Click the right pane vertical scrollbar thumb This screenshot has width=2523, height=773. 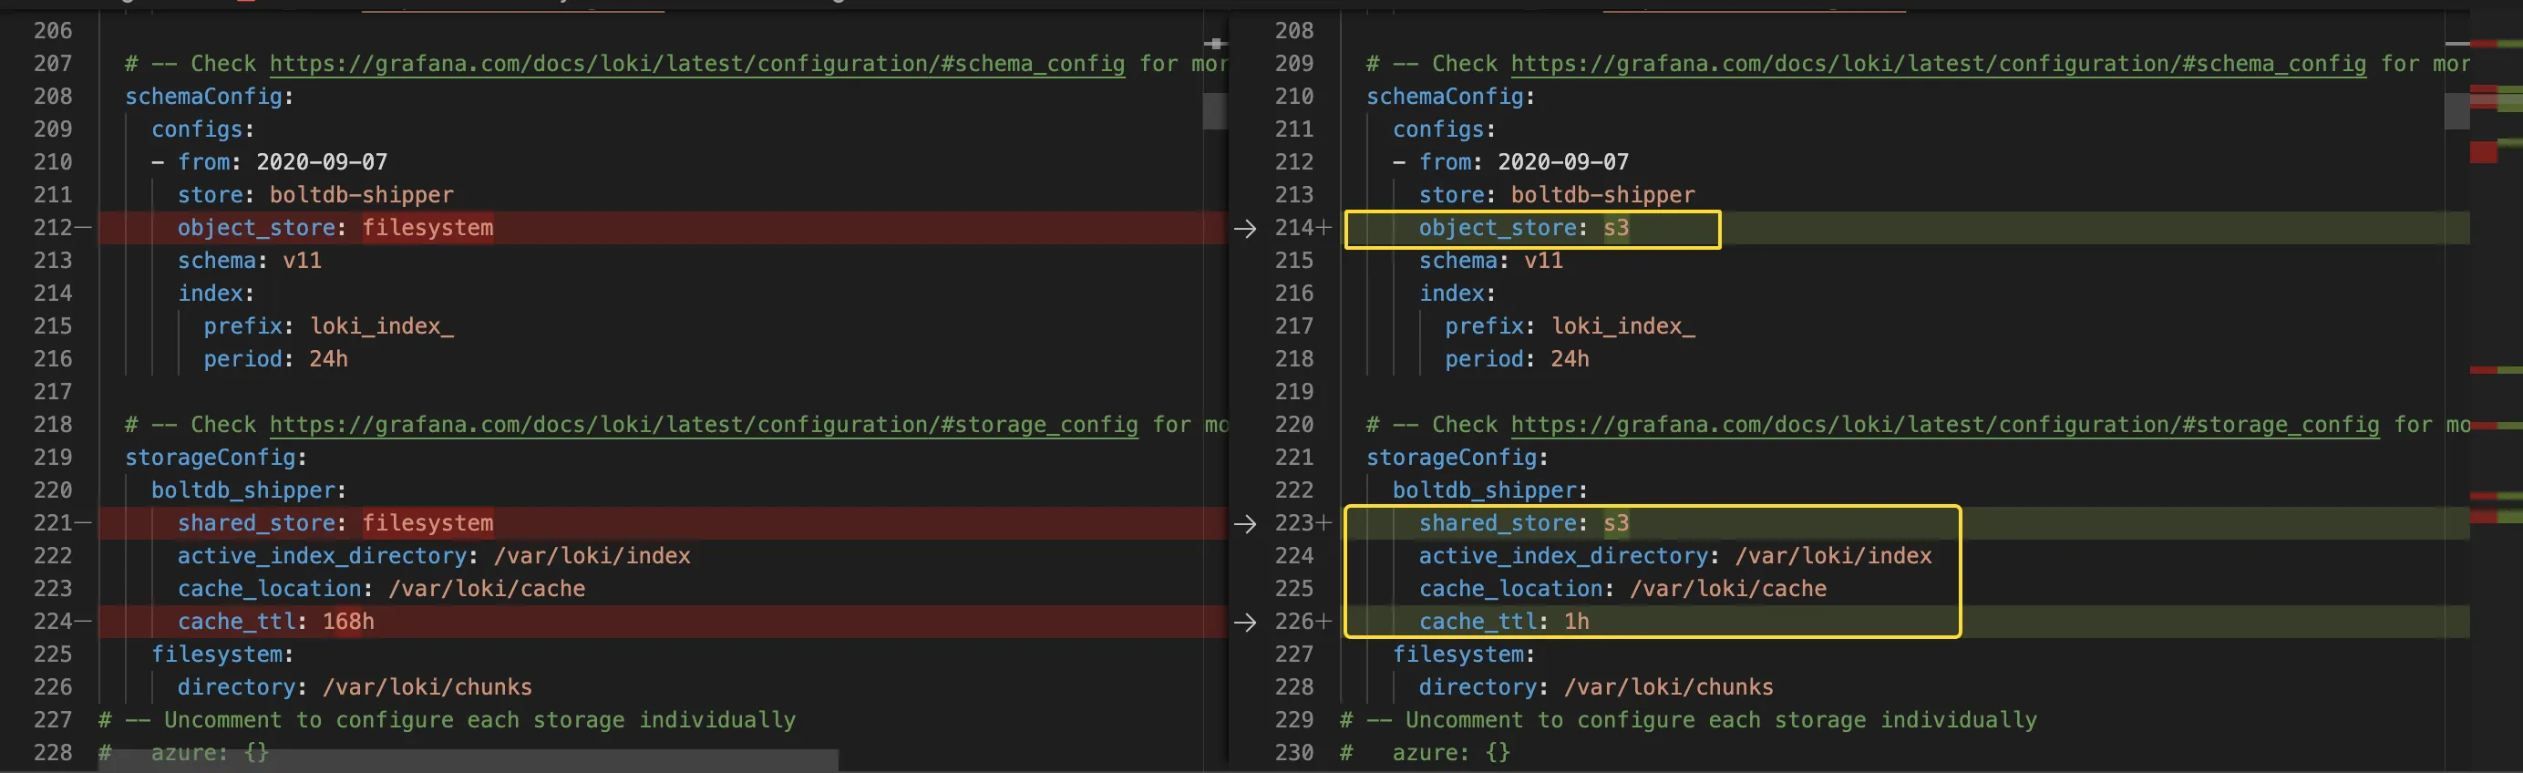[2456, 110]
